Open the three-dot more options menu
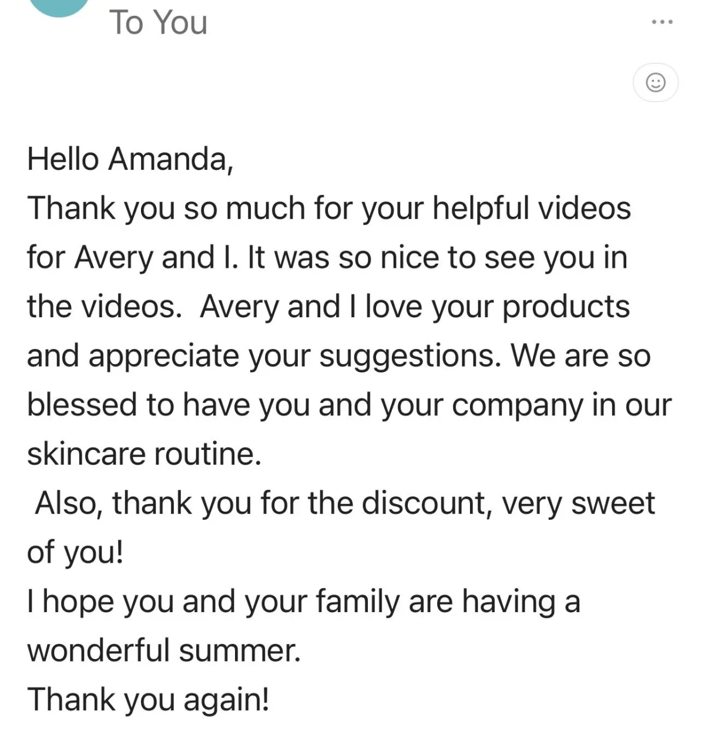 pos(662,22)
